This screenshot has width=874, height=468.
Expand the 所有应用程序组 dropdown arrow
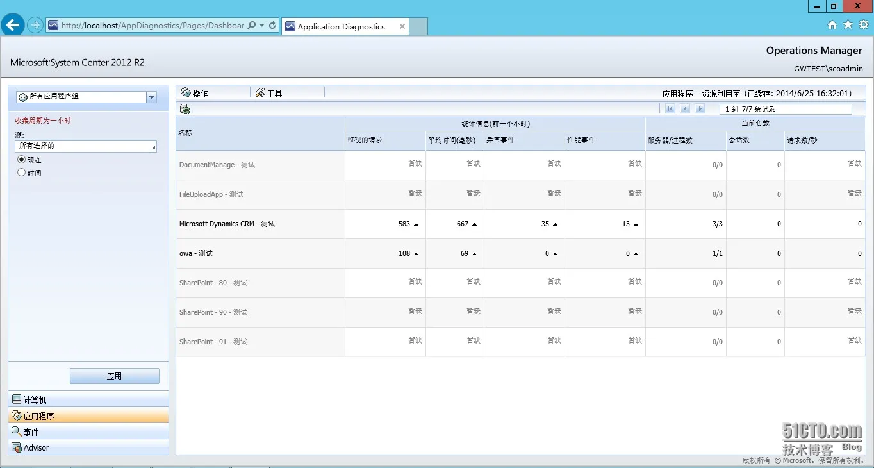coord(151,97)
